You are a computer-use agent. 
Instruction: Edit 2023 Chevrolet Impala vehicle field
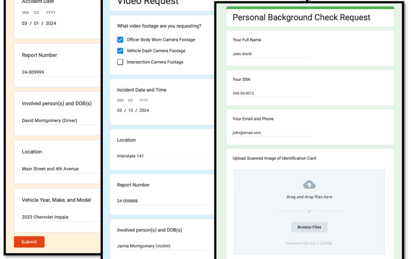pos(61,217)
